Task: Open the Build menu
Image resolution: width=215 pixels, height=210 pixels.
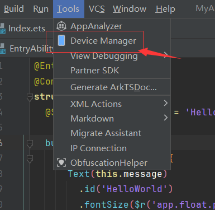Action: [14, 9]
